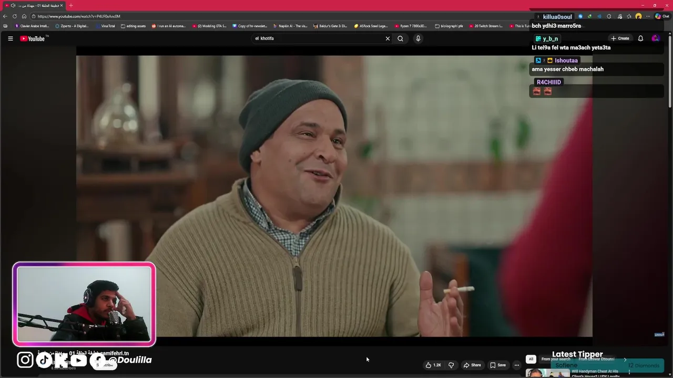
Task: Select the 'From your search' chip
Action: (556, 359)
